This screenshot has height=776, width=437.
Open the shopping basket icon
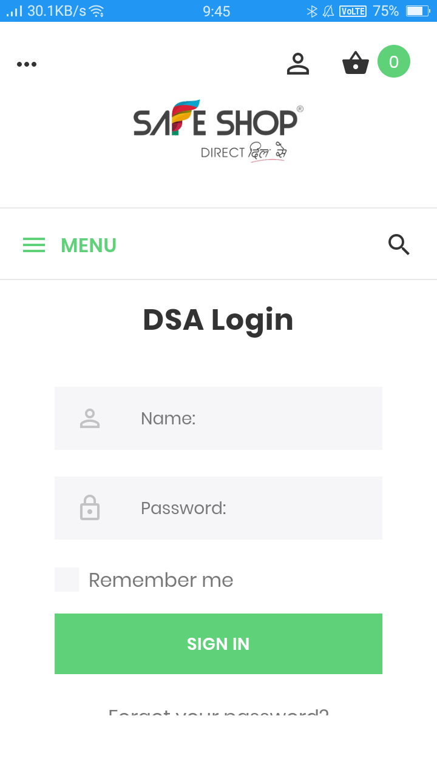356,63
